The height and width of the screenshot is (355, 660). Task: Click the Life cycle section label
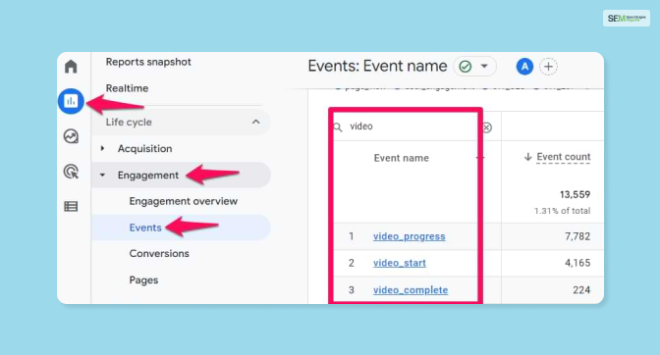tap(129, 123)
